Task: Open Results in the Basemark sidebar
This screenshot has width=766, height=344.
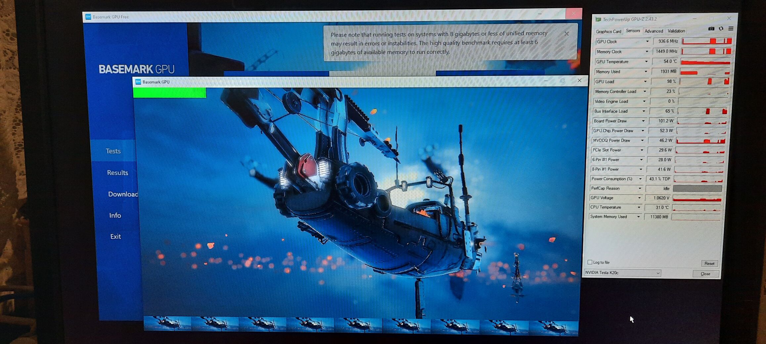Action: click(x=117, y=173)
